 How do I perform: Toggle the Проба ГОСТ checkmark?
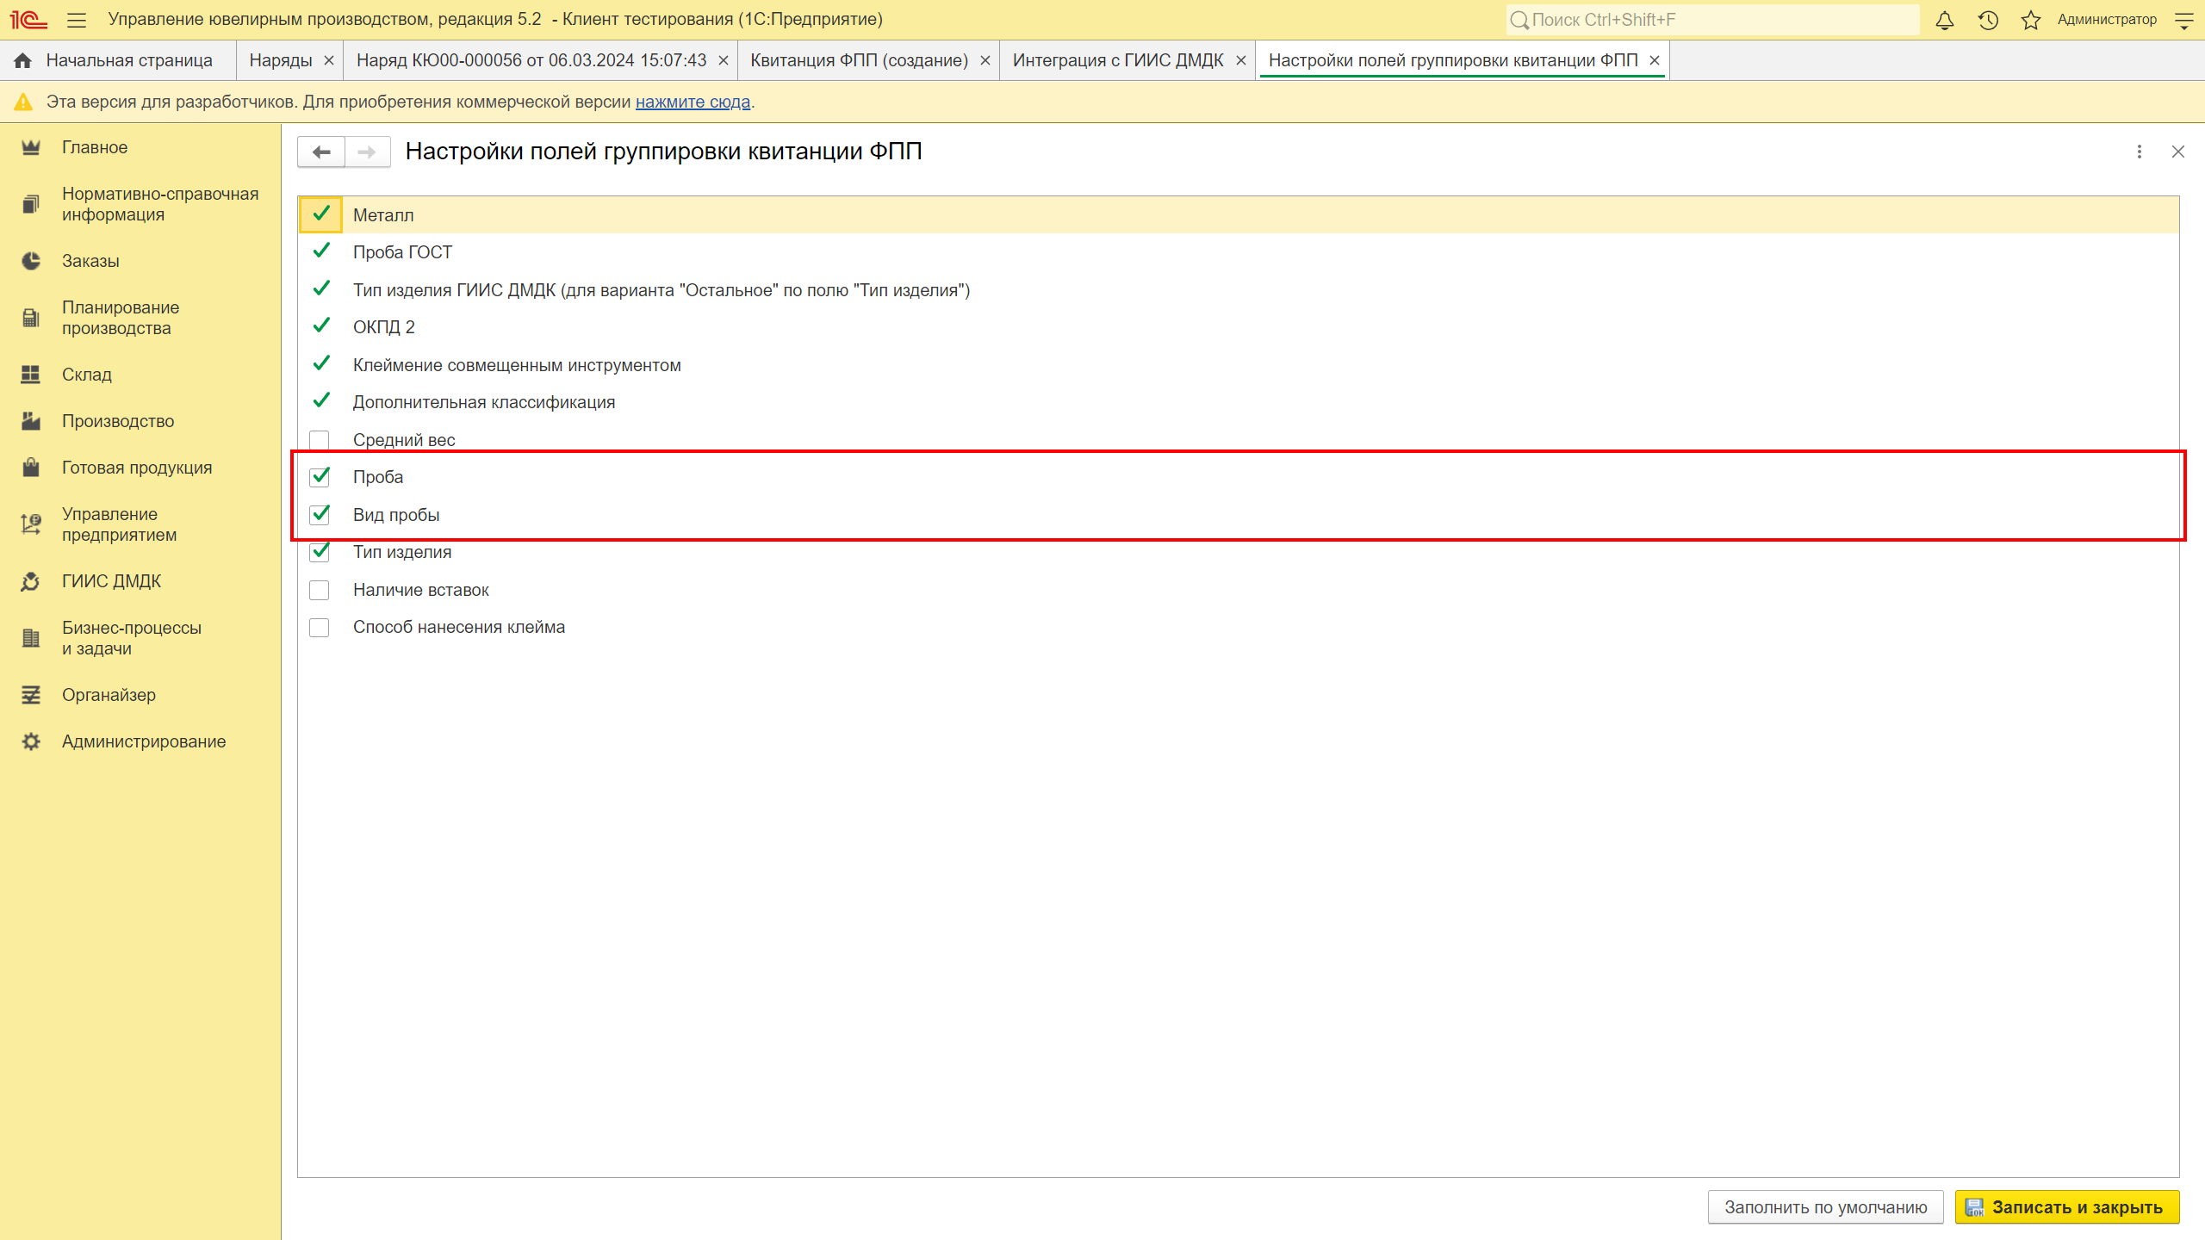320,251
